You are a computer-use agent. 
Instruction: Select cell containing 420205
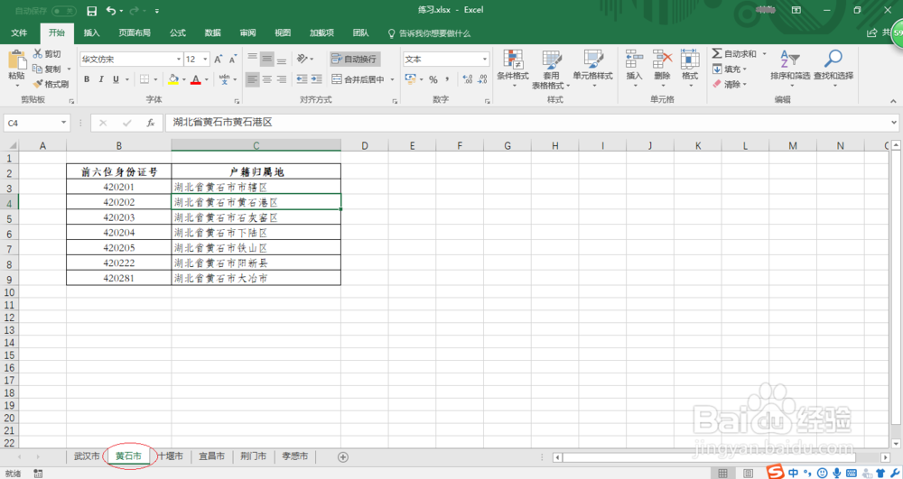point(118,248)
